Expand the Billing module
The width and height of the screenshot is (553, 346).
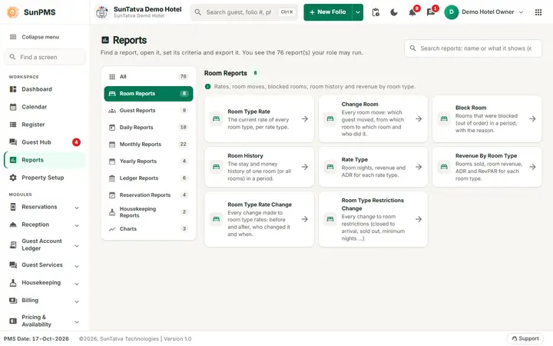pyautogui.click(x=45, y=300)
